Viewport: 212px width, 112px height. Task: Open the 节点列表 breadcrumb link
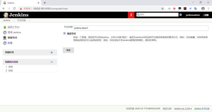point(21,20)
